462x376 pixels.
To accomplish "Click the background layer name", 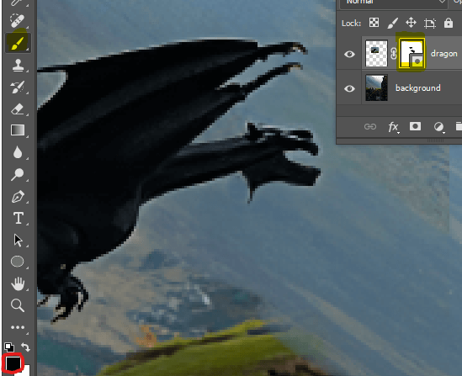I will [x=417, y=88].
